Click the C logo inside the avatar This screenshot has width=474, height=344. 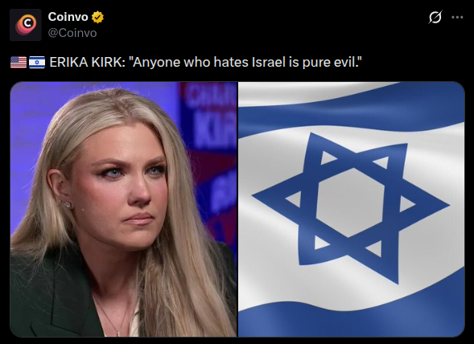pyautogui.click(x=27, y=24)
